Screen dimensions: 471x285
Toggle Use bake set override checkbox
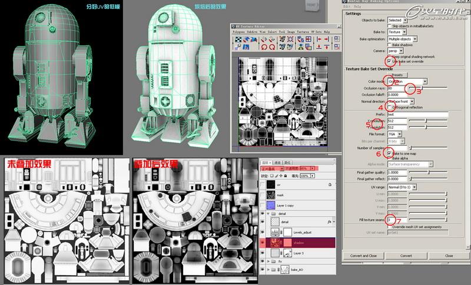click(x=389, y=61)
